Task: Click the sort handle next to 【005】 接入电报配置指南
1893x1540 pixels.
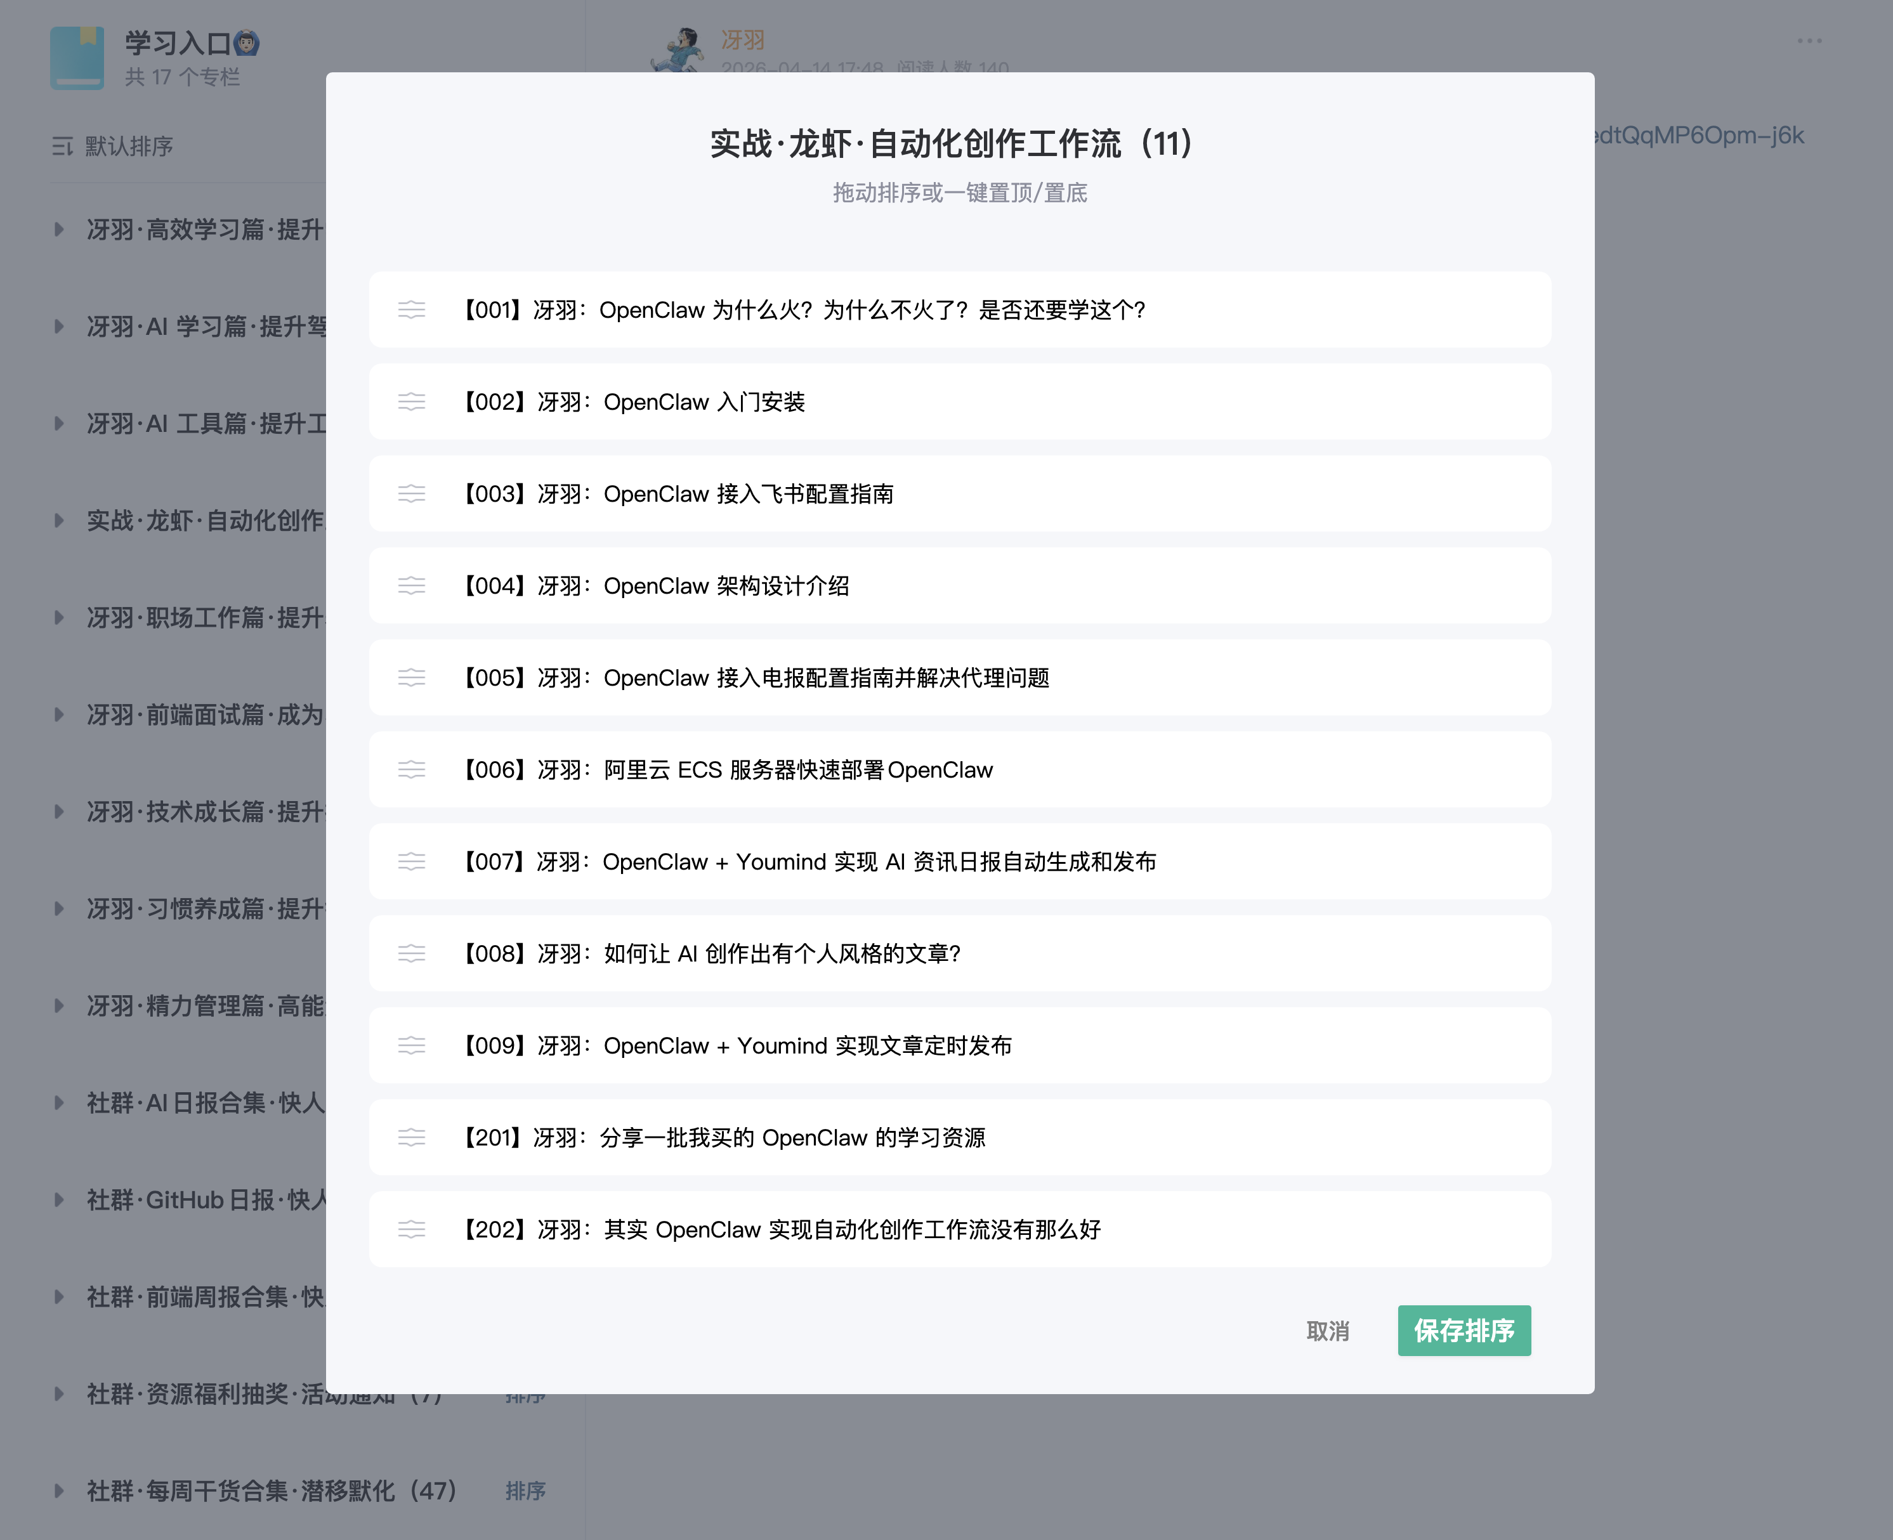Action: (x=412, y=678)
